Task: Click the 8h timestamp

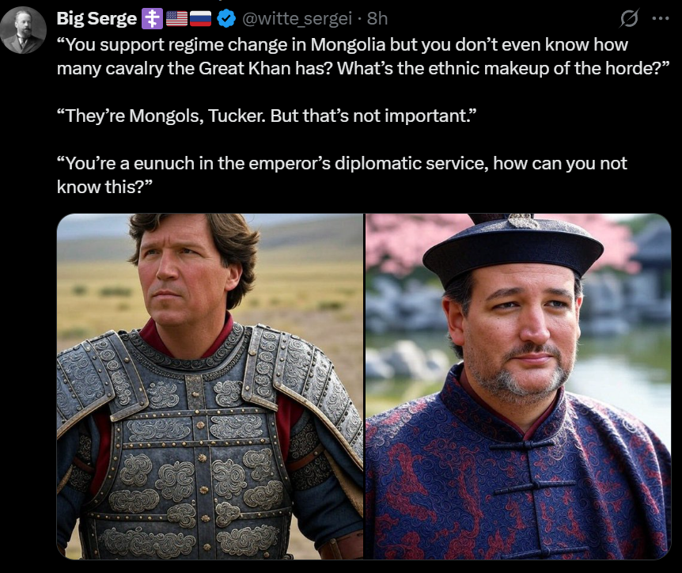Action: (377, 19)
